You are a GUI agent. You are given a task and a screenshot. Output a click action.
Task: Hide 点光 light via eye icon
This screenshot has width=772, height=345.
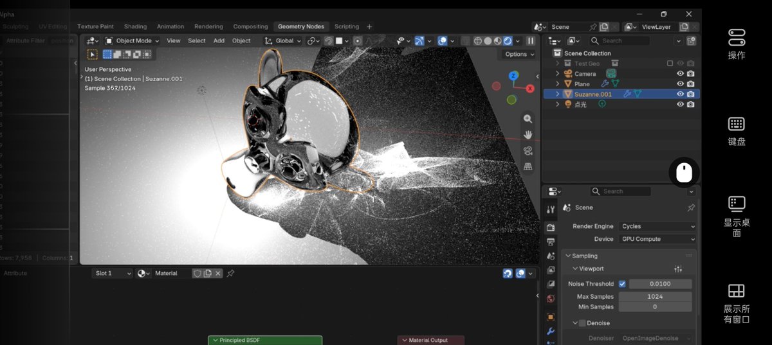(x=680, y=104)
